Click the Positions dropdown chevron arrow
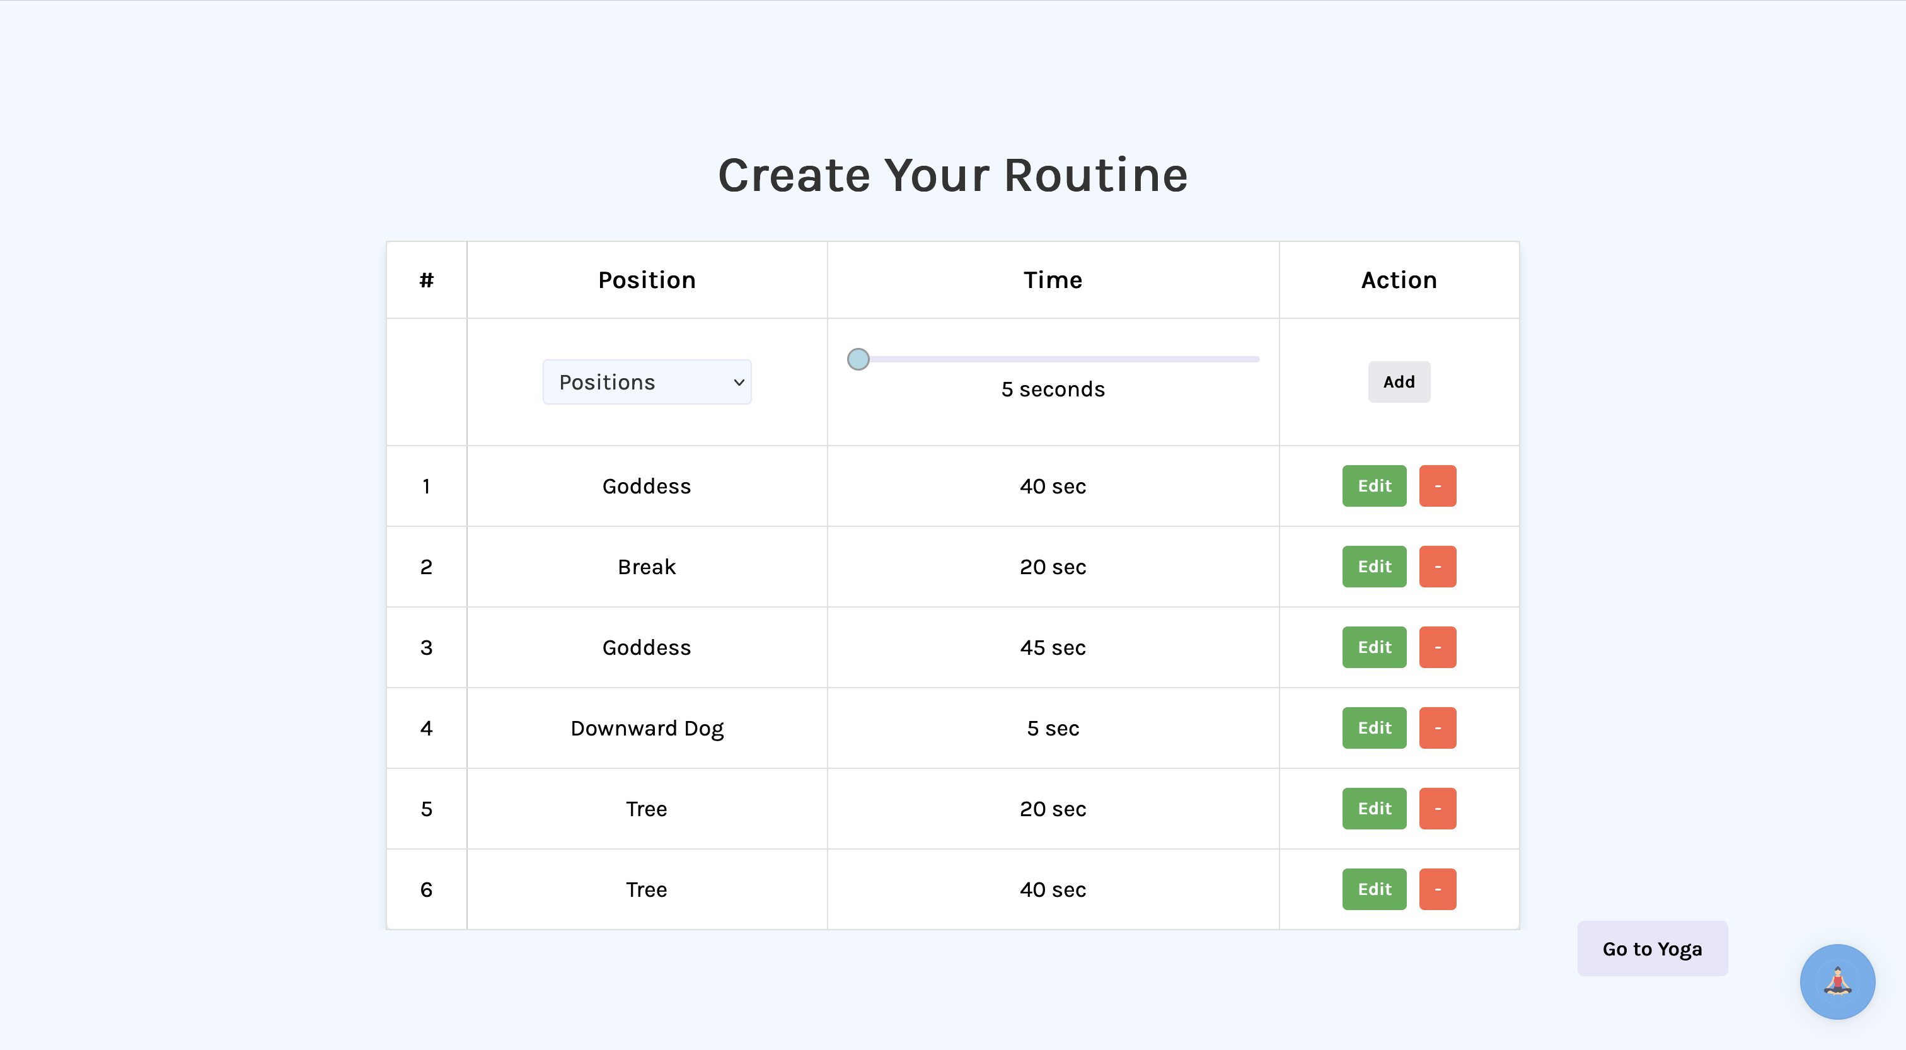This screenshot has height=1050, width=1906. click(739, 383)
